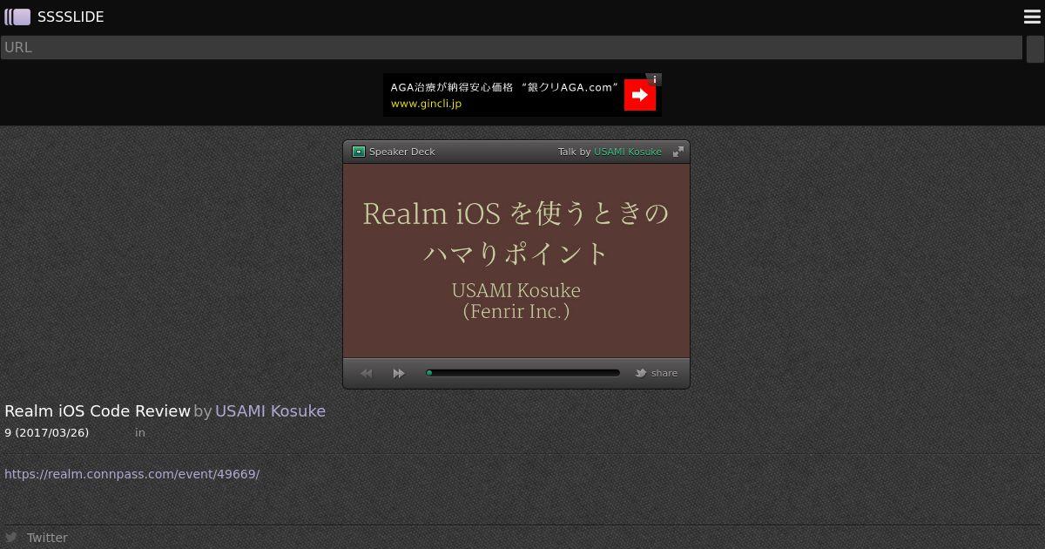Open the Speaker Deck link in the player
This screenshot has height=549, width=1045.
pyautogui.click(x=401, y=152)
